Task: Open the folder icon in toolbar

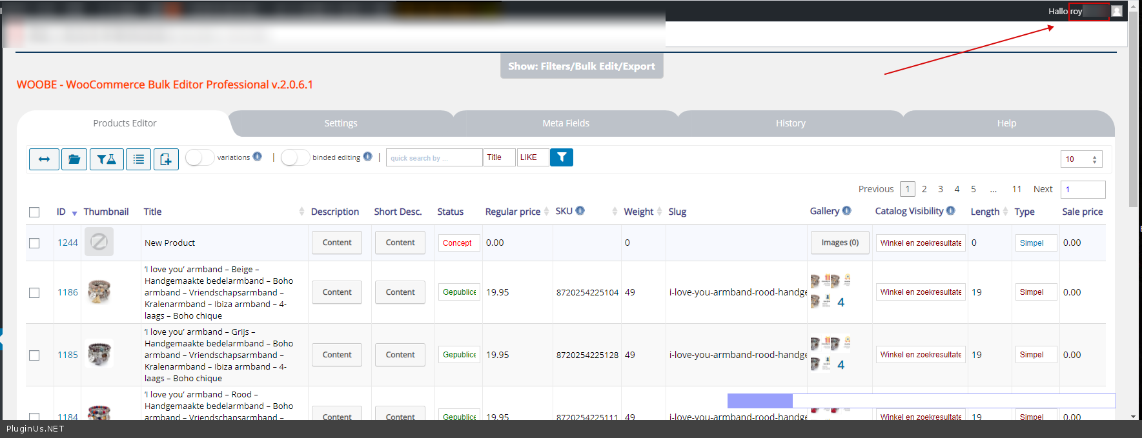Action: pos(74,159)
